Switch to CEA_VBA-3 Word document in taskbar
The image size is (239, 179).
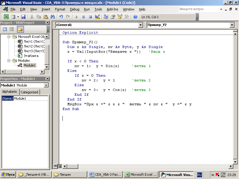coord(106,175)
